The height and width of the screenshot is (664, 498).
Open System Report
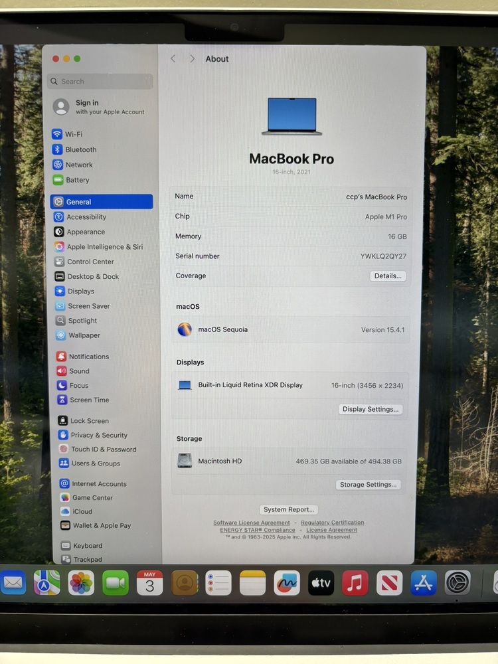(289, 509)
